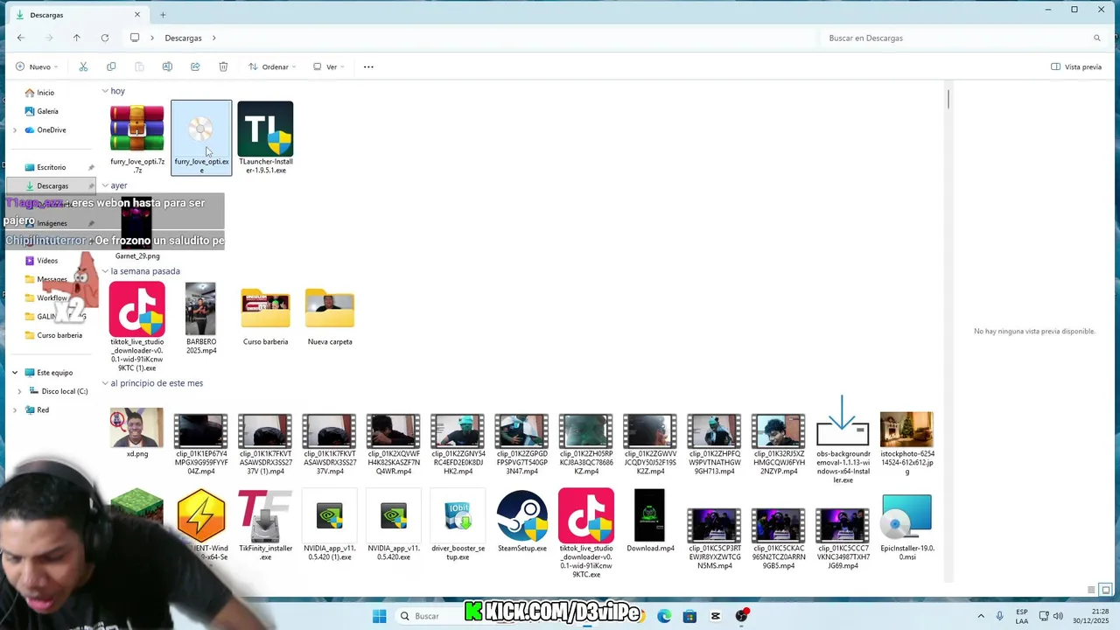Expand the OneDrive tree node
Viewport: 1120px width, 630px height.
[x=15, y=129]
